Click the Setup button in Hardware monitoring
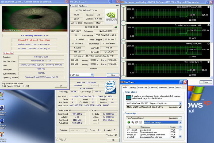Screen dimensions: 214x143 coord(206,82)
